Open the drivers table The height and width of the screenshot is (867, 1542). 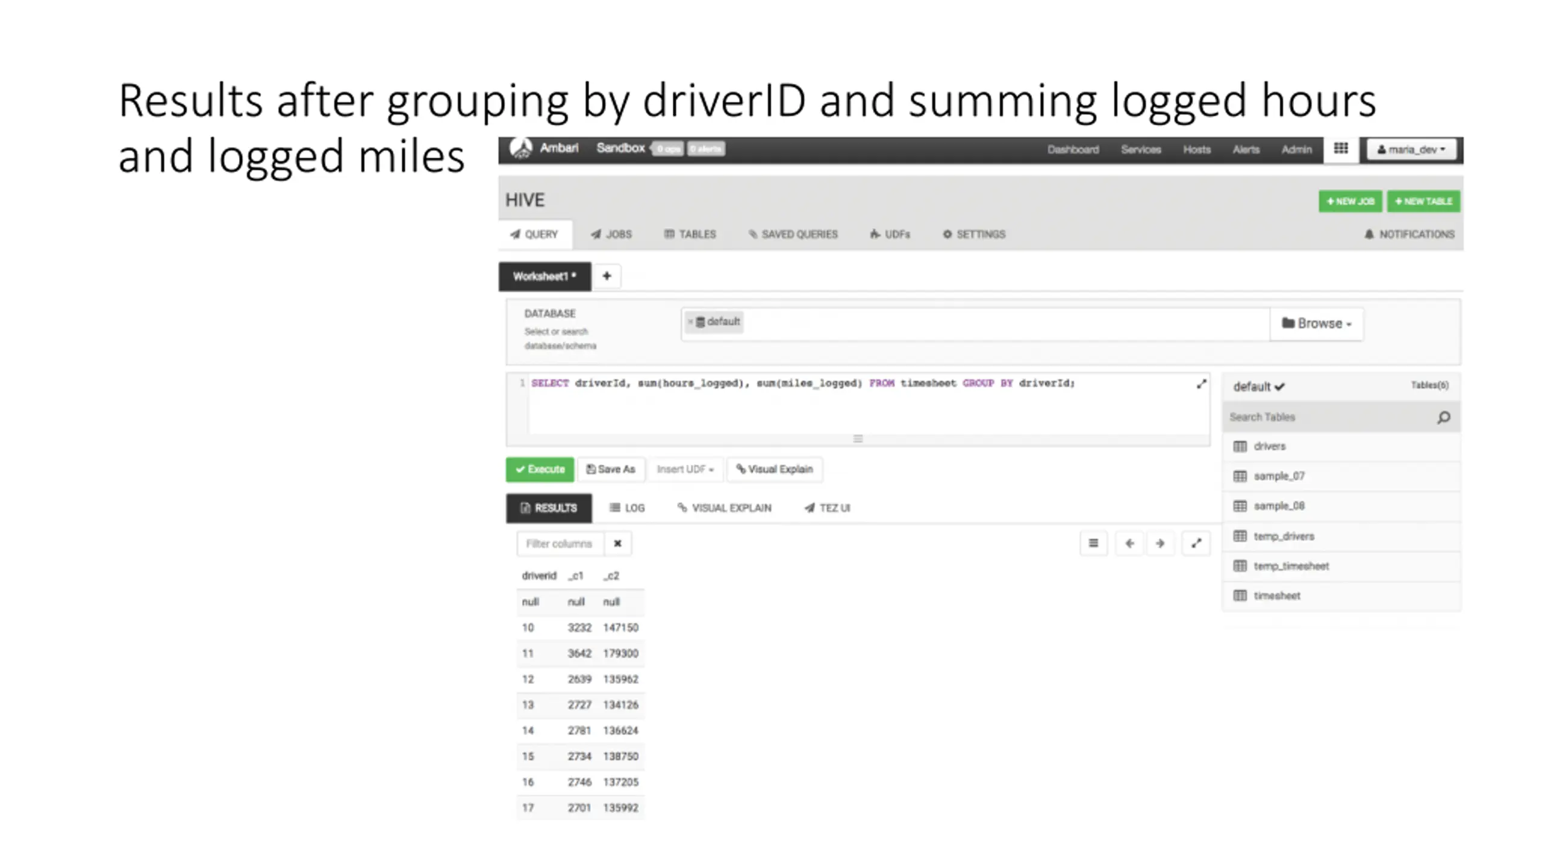click(1341, 446)
